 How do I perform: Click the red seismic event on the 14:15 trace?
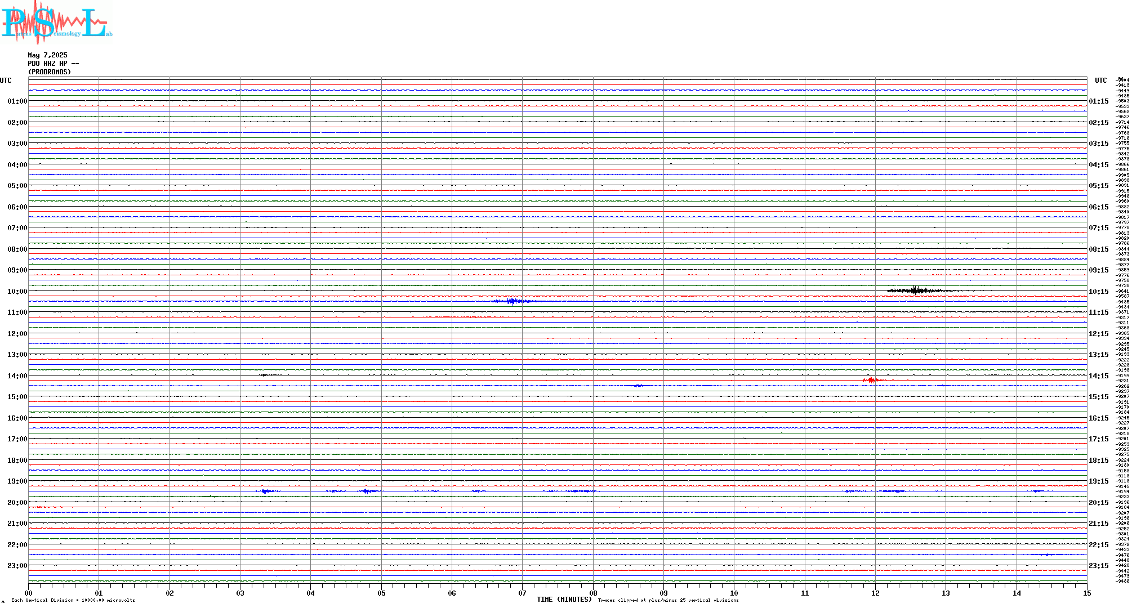pos(872,380)
